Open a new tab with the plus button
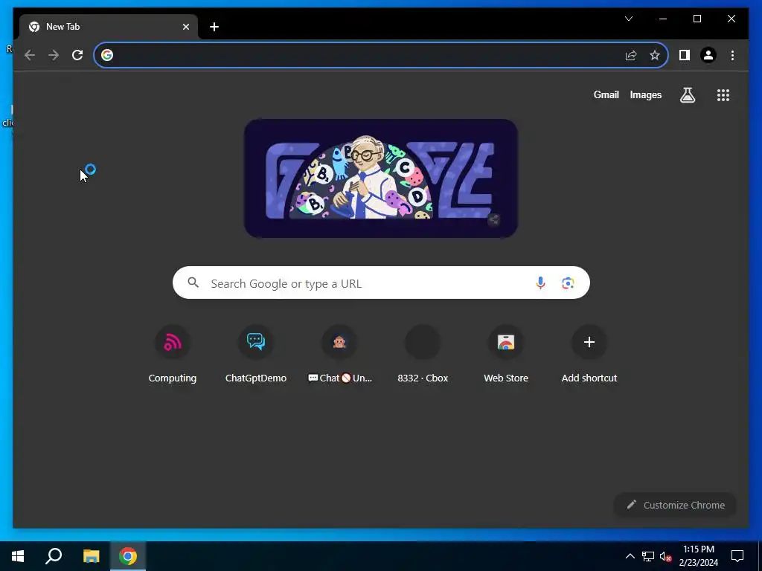 pos(214,27)
